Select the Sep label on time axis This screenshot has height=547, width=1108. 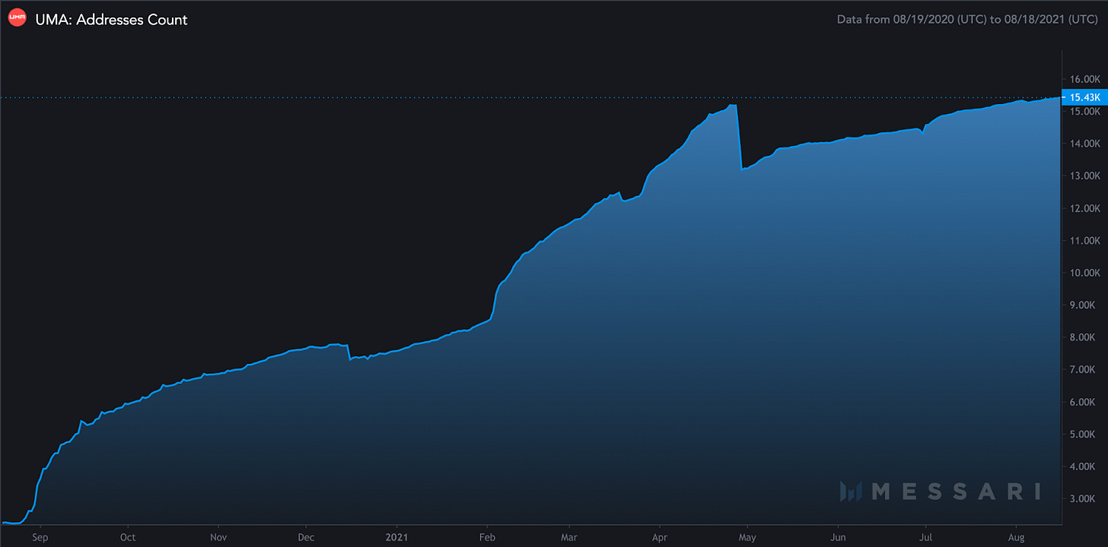(x=40, y=536)
